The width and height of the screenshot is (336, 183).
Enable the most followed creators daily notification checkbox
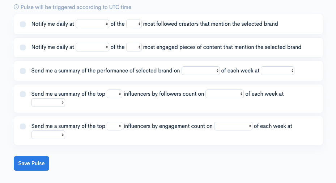coord(23,24)
